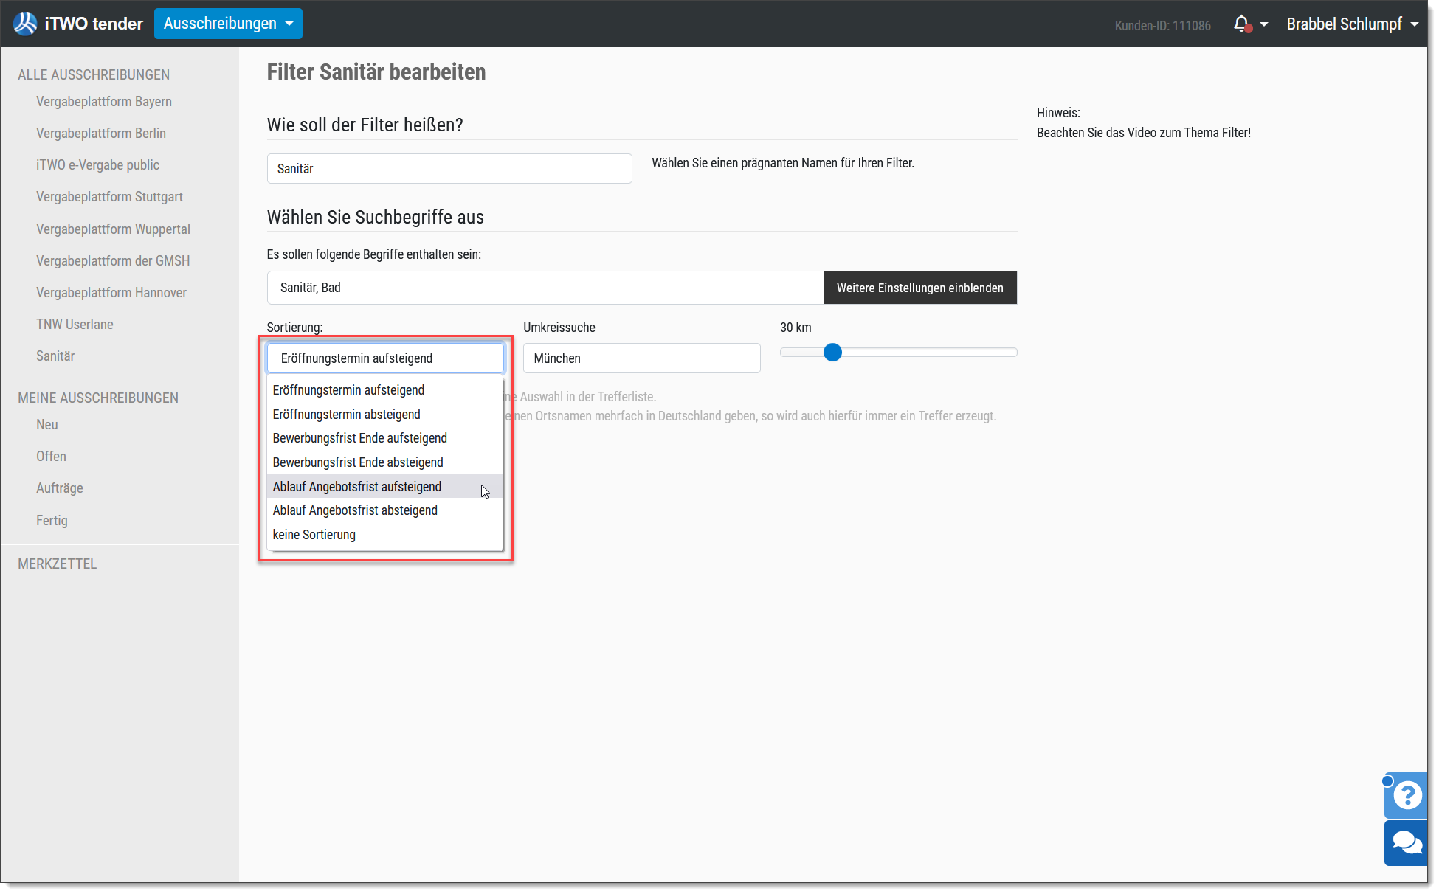Select keine Sortierung option
Viewport: 1439px width, 894px height.
click(384, 535)
